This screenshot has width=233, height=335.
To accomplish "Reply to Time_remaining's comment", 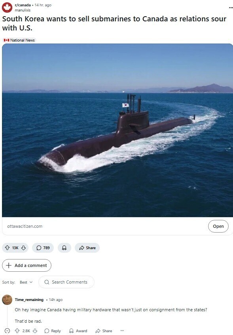I will click(53, 331).
